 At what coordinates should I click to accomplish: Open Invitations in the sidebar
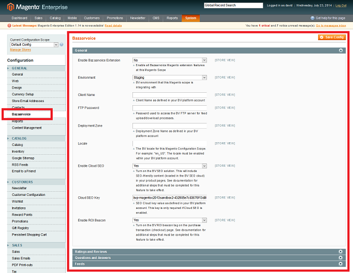point(19,208)
